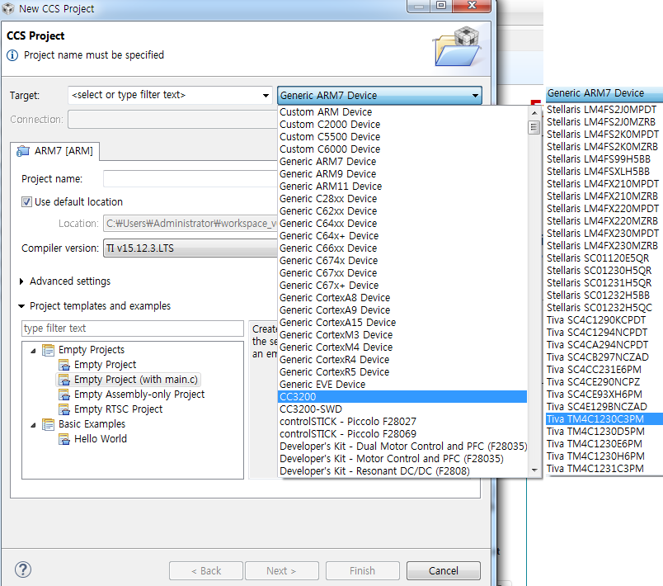The width and height of the screenshot is (663, 586).
Task: Select Hello World example
Action: click(x=101, y=439)
